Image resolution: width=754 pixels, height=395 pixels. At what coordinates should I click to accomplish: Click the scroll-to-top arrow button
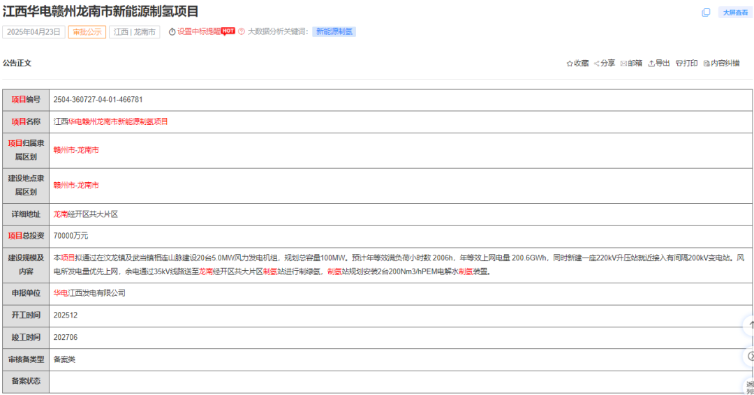(748, 325)
